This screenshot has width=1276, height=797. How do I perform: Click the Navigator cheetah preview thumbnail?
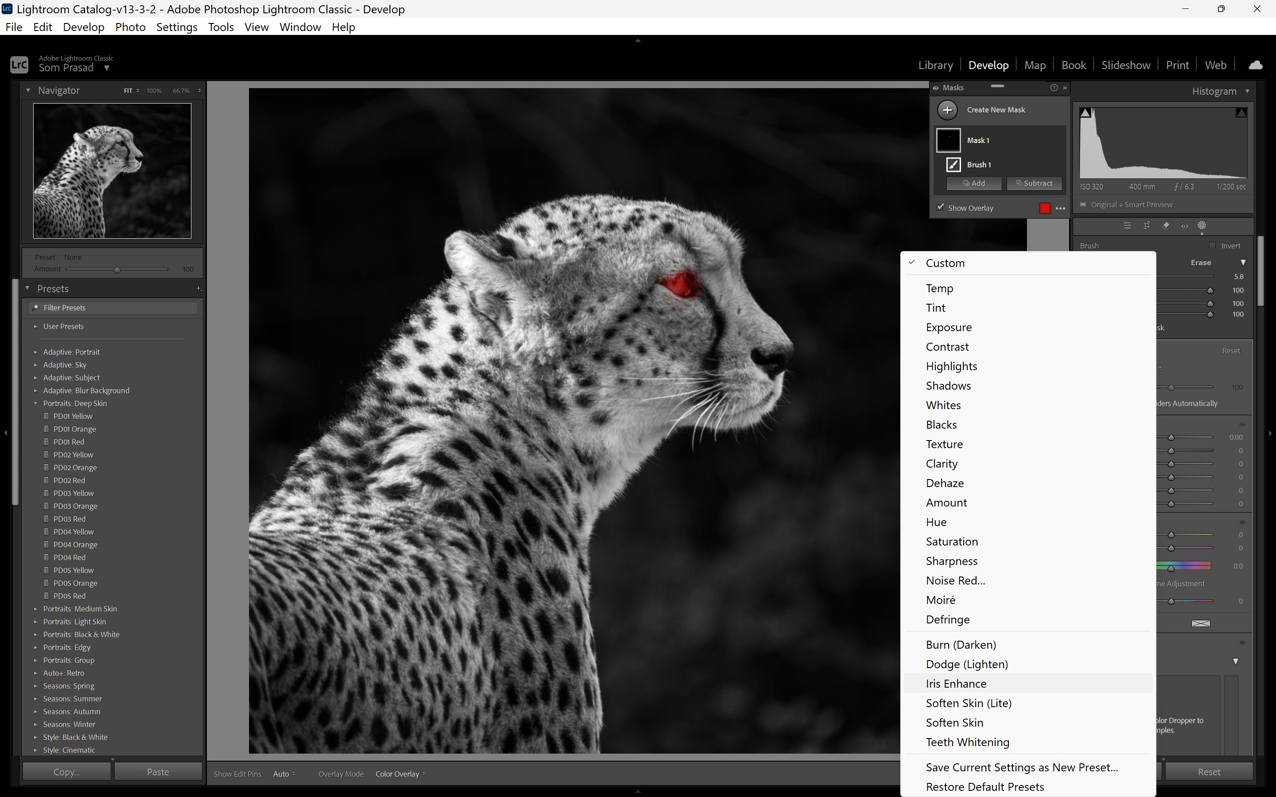pos(112,171)
